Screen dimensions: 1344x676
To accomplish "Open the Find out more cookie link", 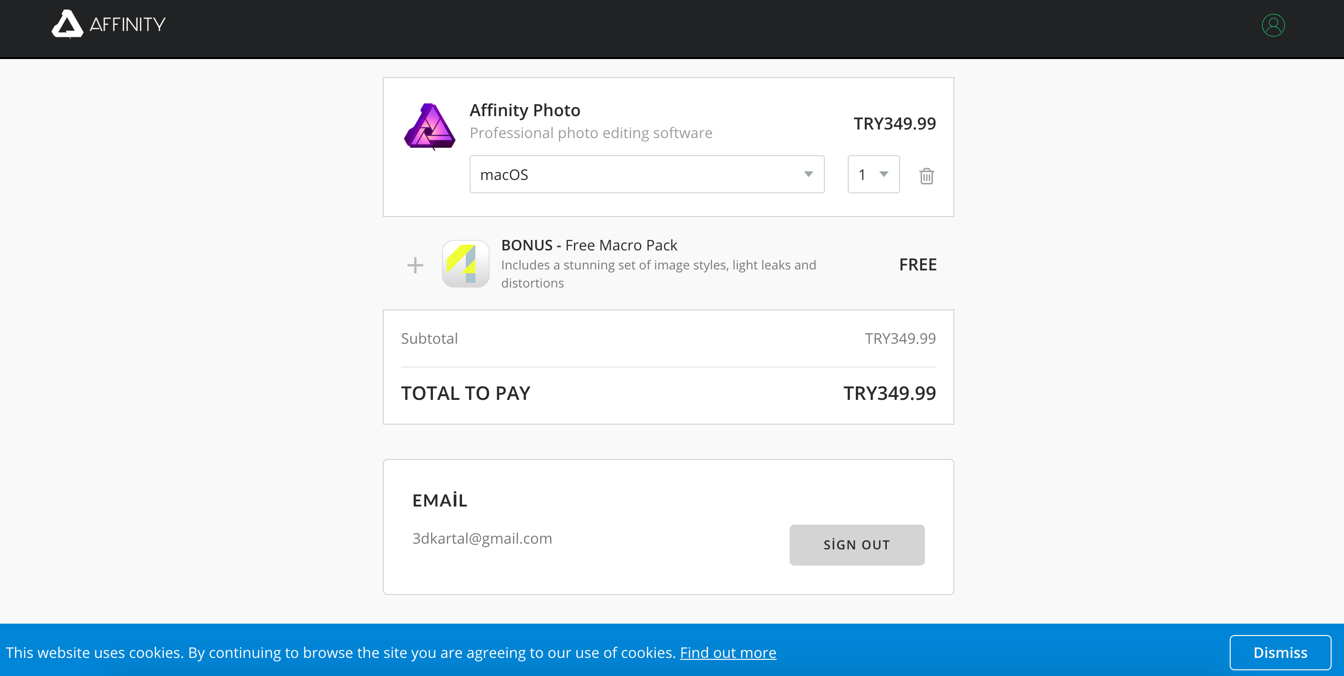I will tap(728, 653).
